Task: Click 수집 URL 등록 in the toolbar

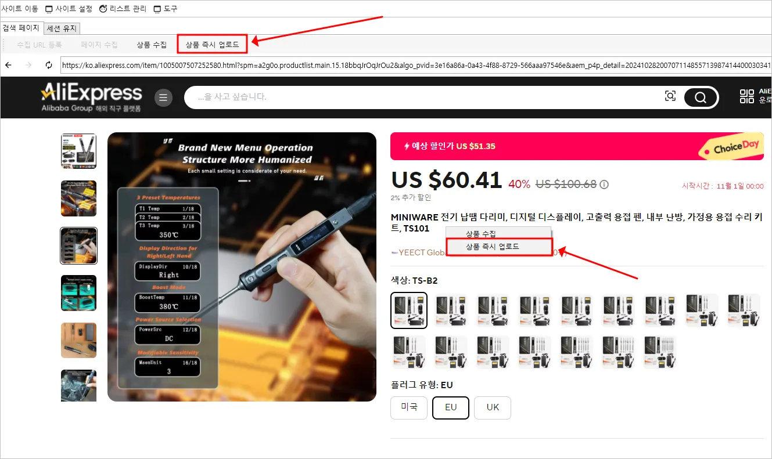Action: point(40,45)
